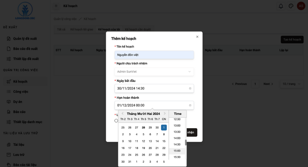Open the theme palette icon
308x167 pixels.
point(291,6)
